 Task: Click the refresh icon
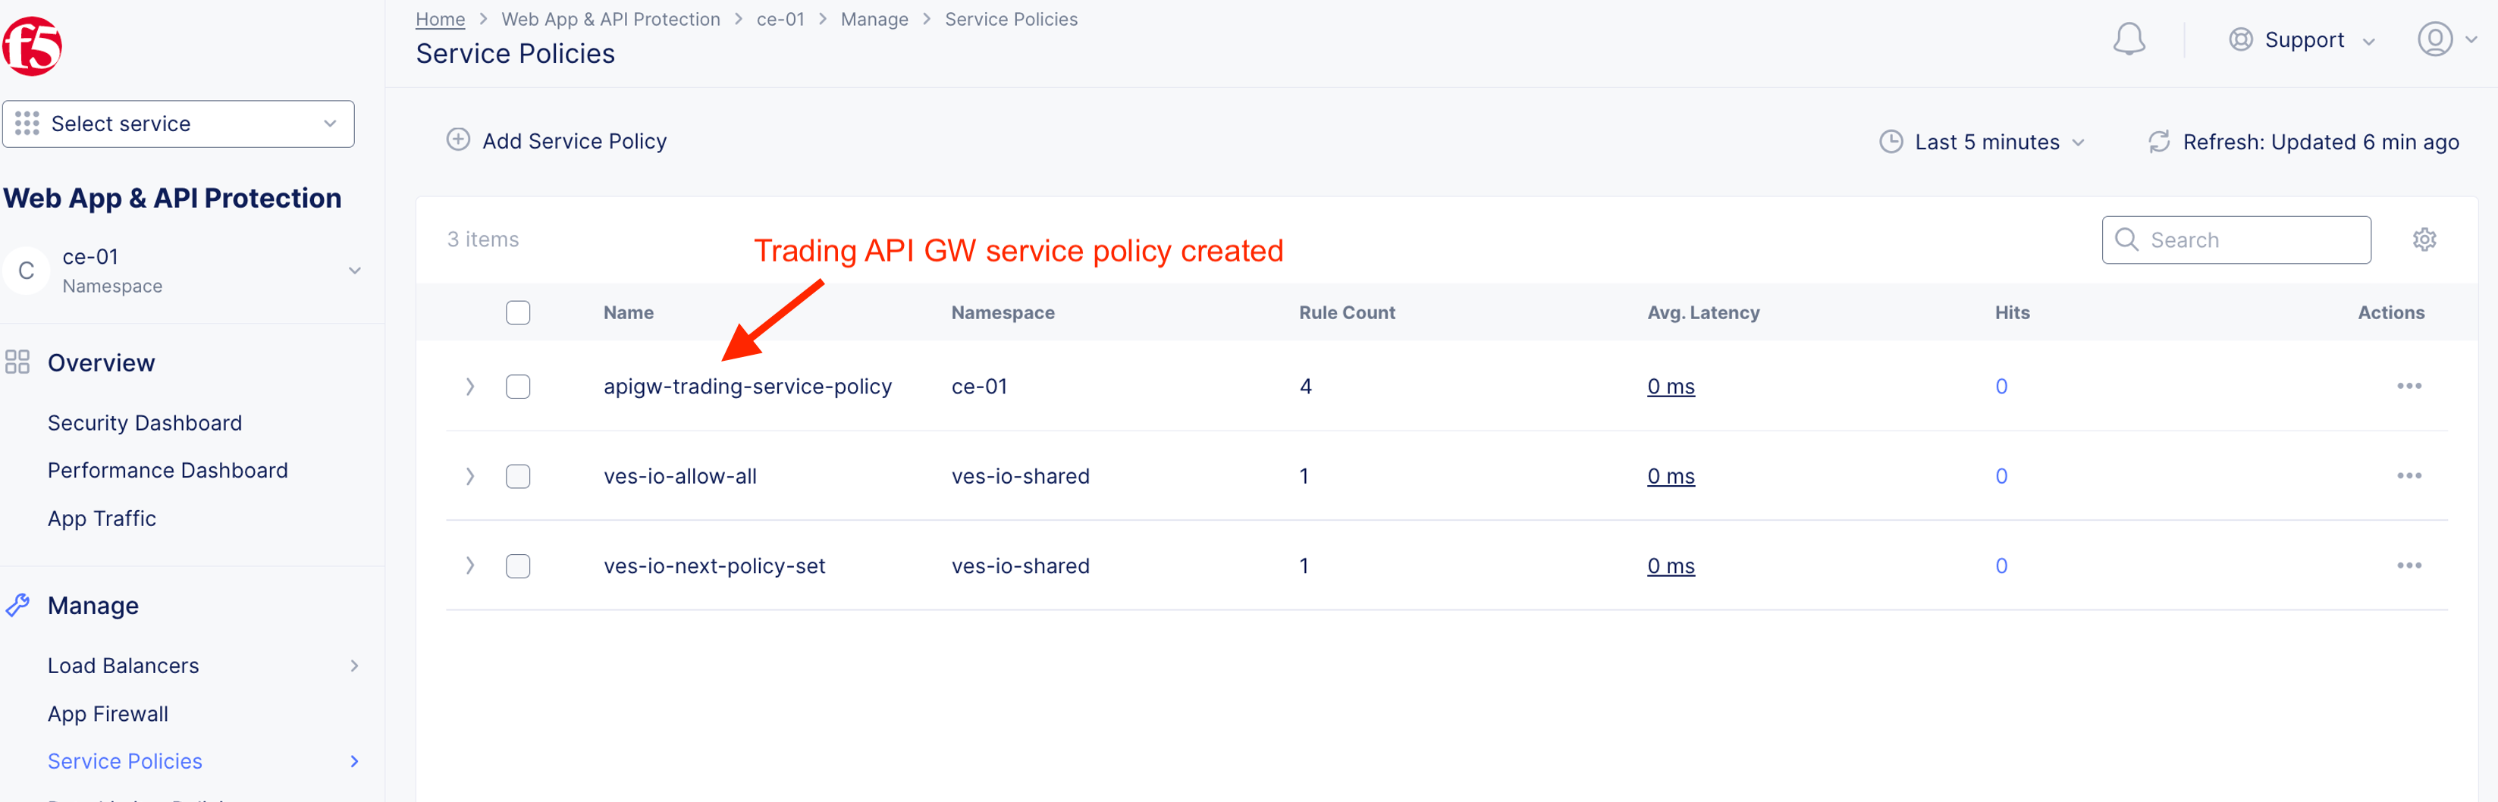[x=2158, y=142]
